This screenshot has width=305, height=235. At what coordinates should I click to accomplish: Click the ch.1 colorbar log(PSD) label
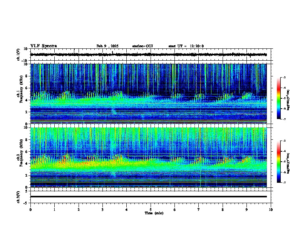(288, 100)
